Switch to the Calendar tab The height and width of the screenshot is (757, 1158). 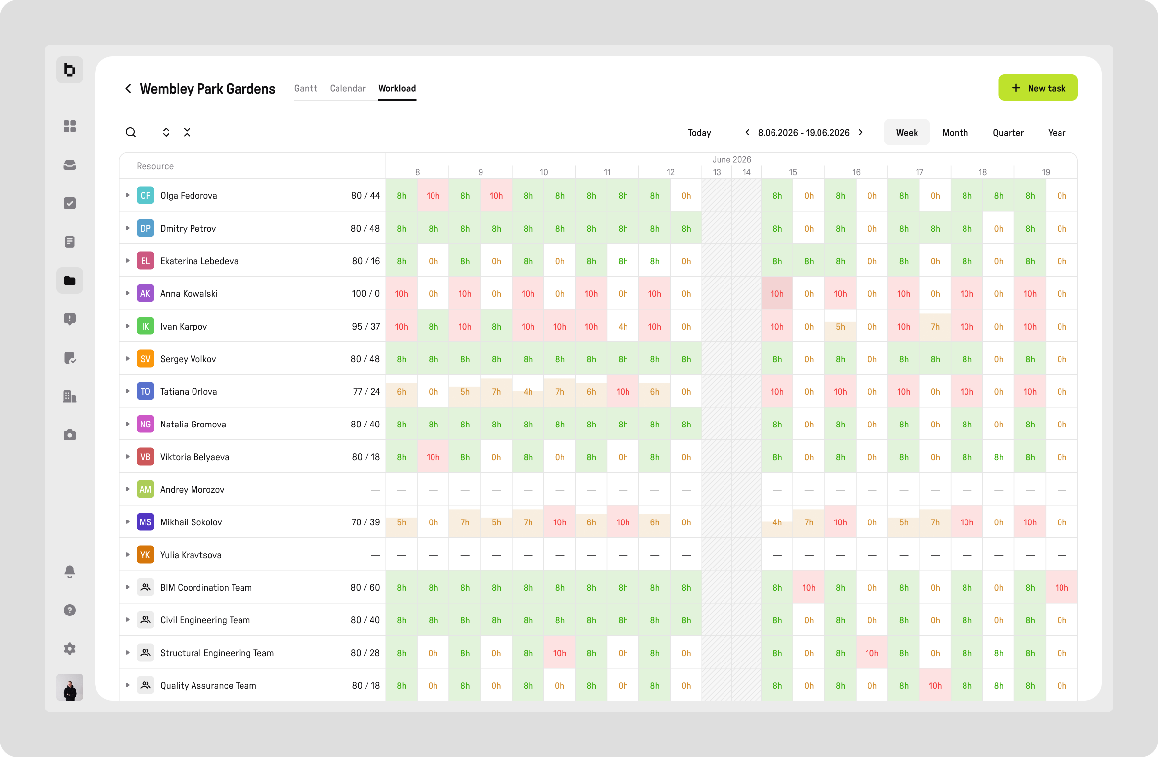[x=348, y=88]
